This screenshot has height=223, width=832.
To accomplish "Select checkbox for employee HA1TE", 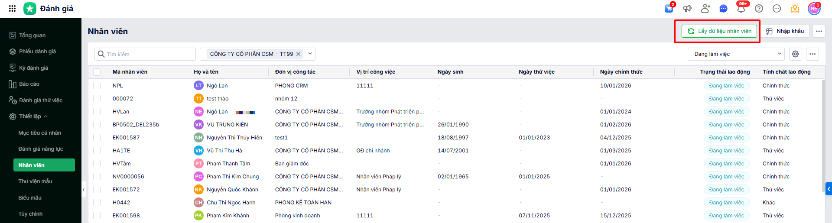I will 97,151.
